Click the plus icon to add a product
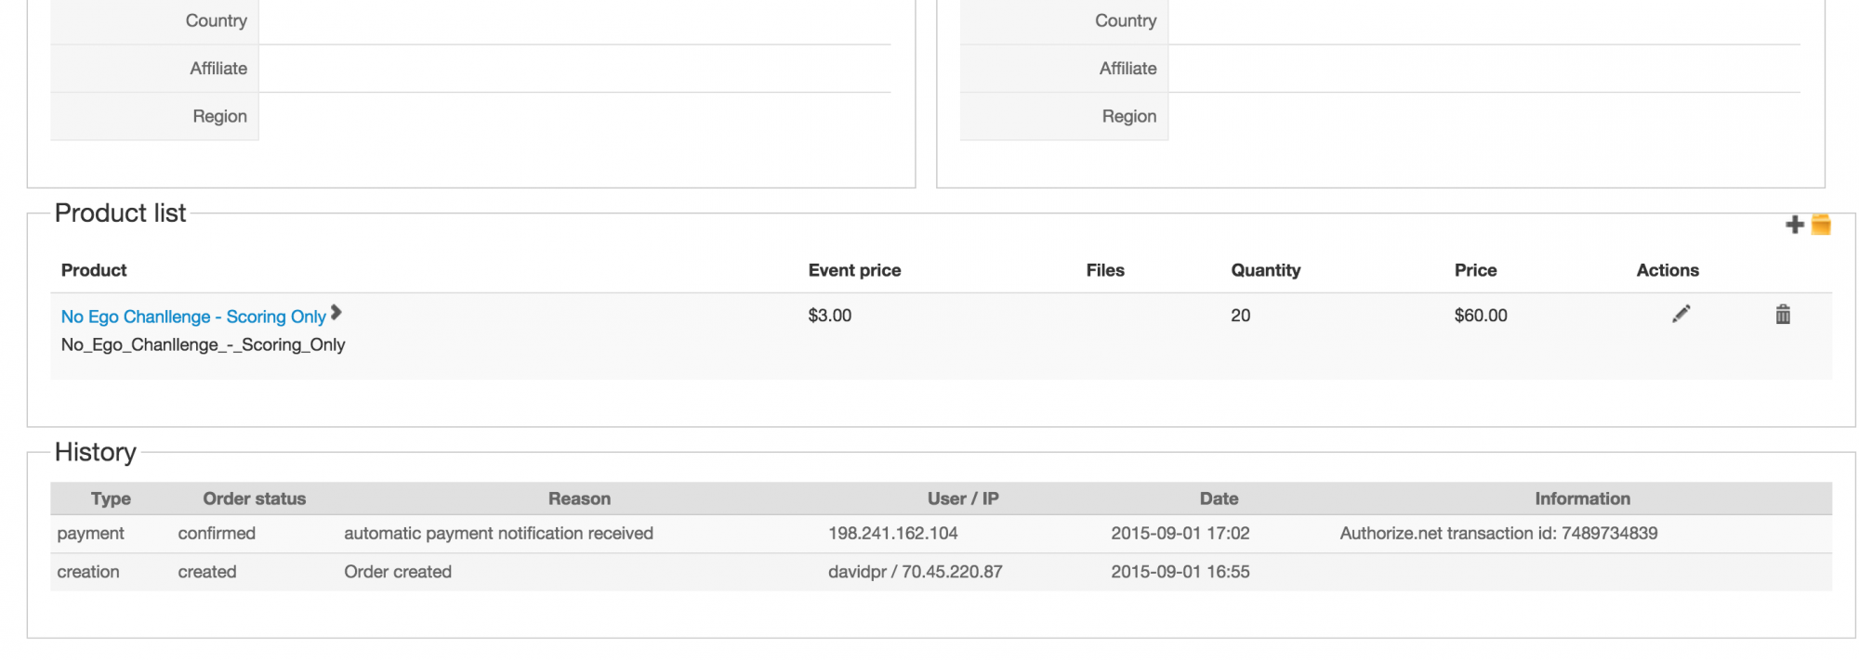 pos(1794,225)
